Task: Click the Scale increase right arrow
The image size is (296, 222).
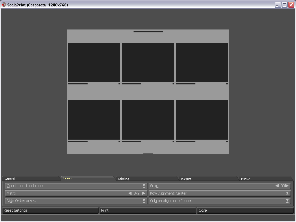Action: 287,186
